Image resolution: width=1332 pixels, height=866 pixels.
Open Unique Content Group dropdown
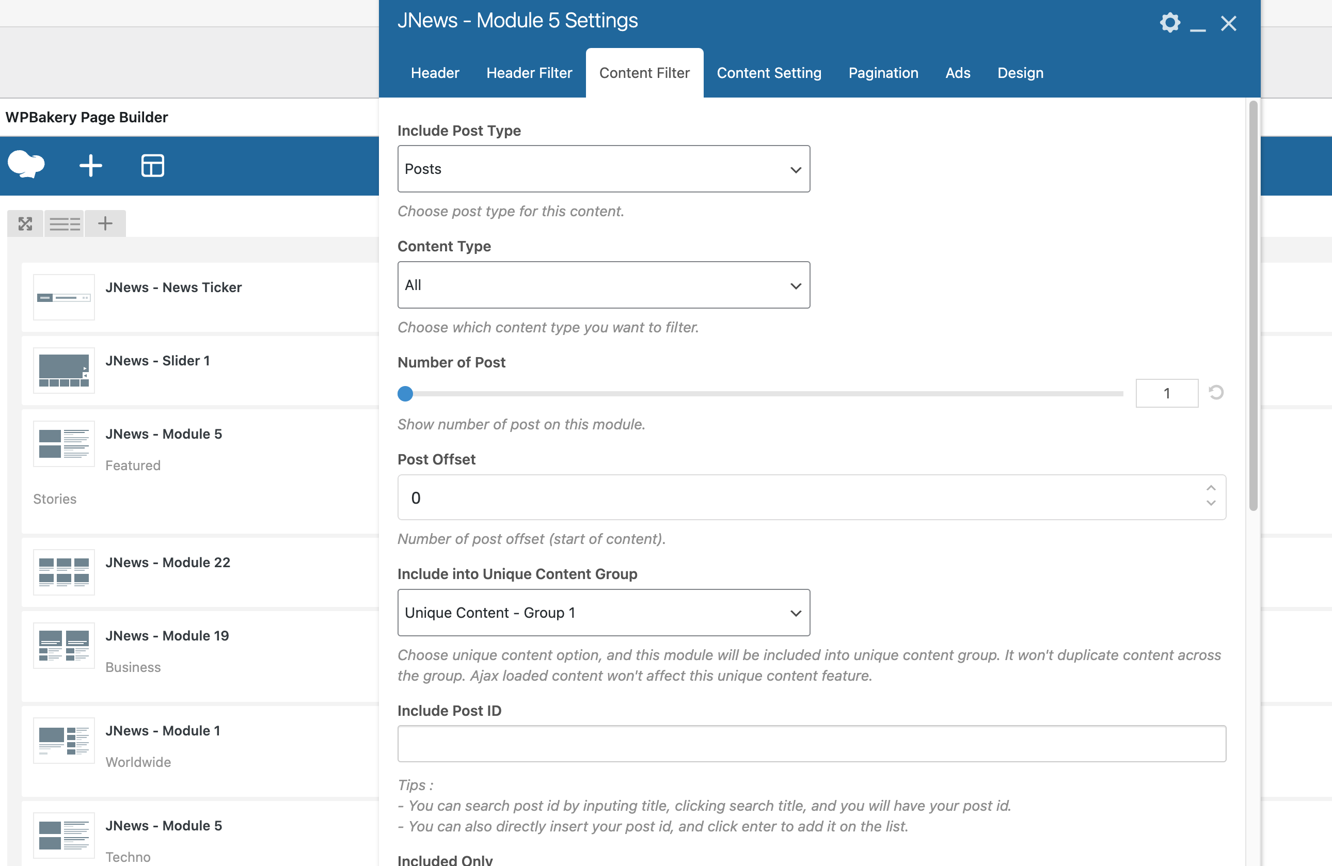pyautogui.click(x=604, y=613)
